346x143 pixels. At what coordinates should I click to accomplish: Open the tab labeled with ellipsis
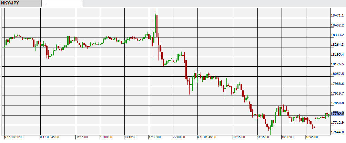pos(62,3)
